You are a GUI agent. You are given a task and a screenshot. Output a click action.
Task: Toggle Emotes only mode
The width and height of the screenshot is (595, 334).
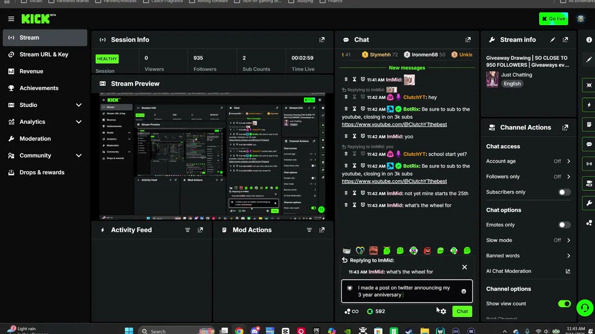tap(564, 225)
